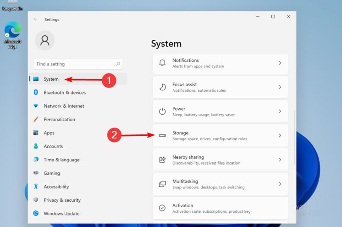The image size is (342, 227).
Task: Click the Bluetooth icon in the sidebar
Action: pos(36,92)
